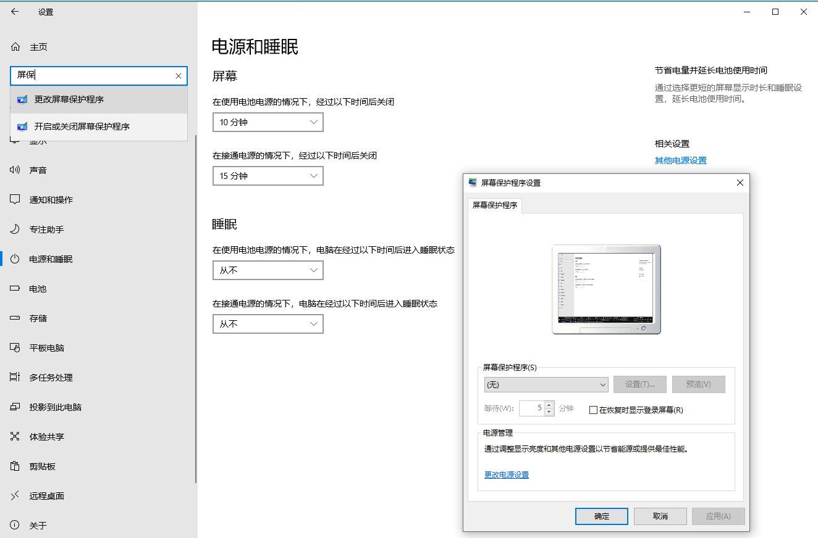Increase wait time with up spinner arrow
Screen dimensions: 818x538
tap(549, 405)
